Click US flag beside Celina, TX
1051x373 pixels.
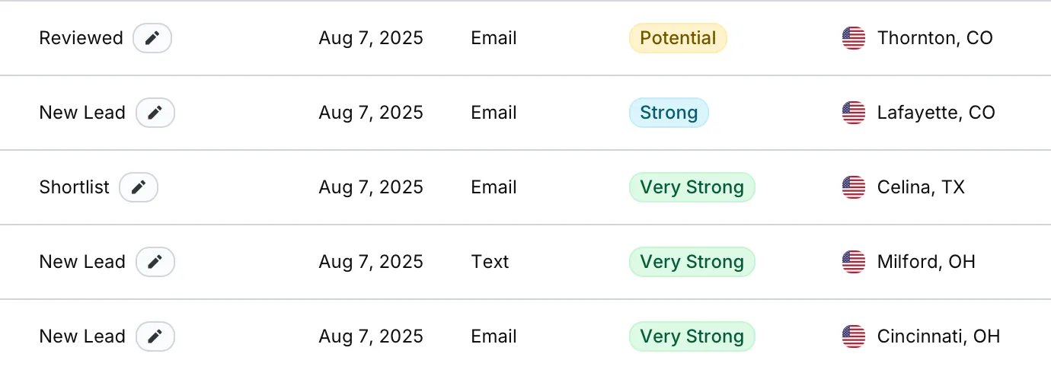click(854, 187)
